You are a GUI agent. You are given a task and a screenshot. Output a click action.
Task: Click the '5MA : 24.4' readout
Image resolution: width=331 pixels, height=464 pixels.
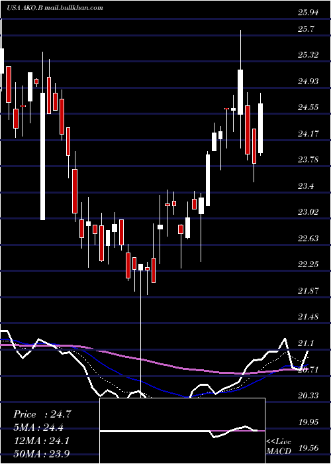pos(38,428)
